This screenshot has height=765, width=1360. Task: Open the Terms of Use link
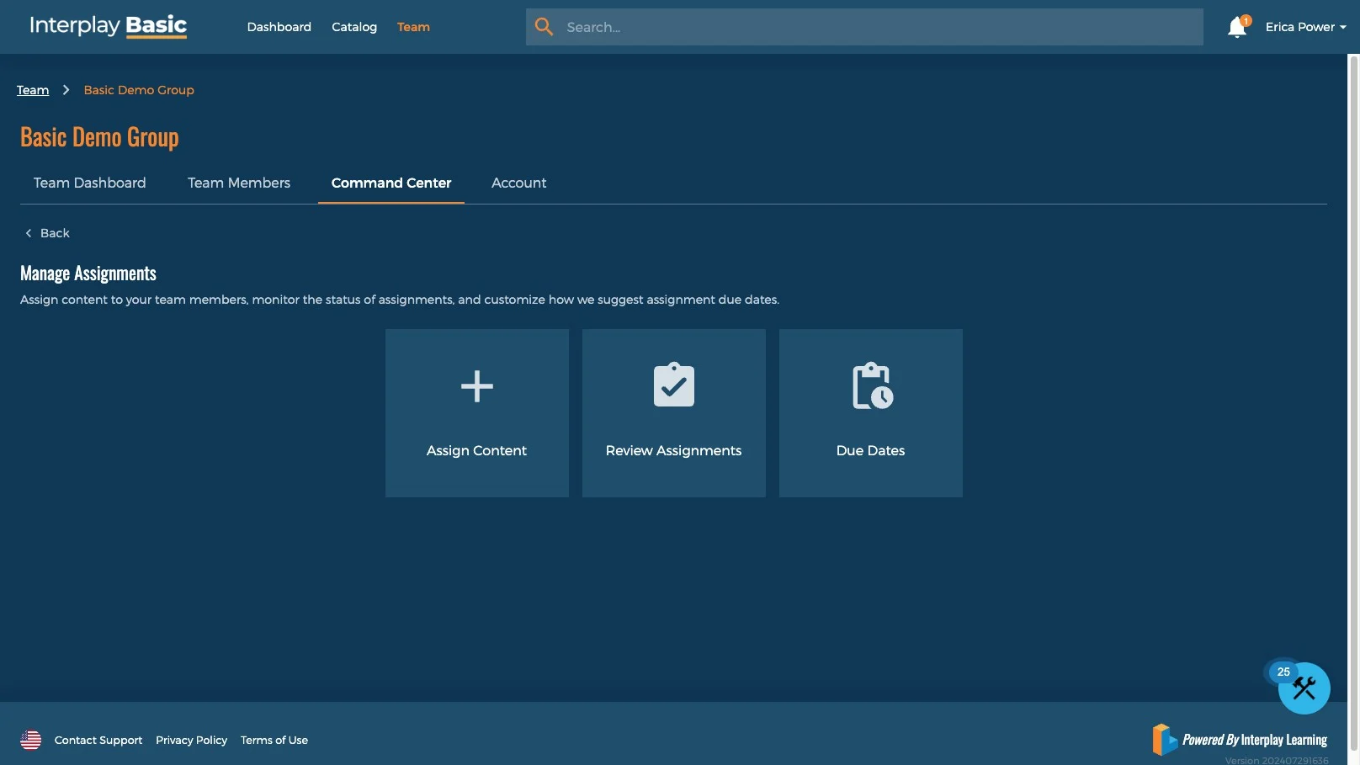click(274, 741)
